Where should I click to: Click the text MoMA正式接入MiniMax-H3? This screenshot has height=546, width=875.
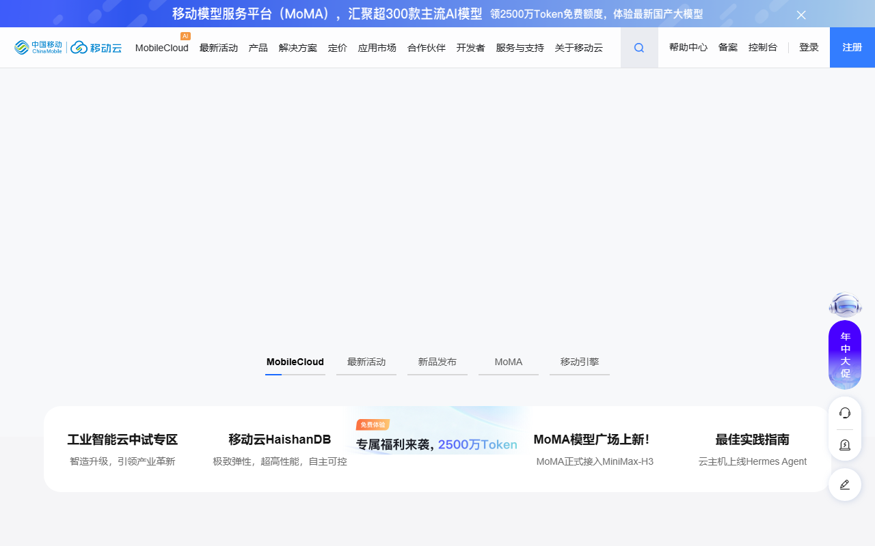point(595,461)
